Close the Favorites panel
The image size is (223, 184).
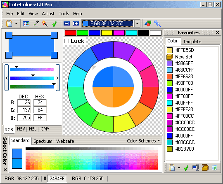(x=217, y=33)
